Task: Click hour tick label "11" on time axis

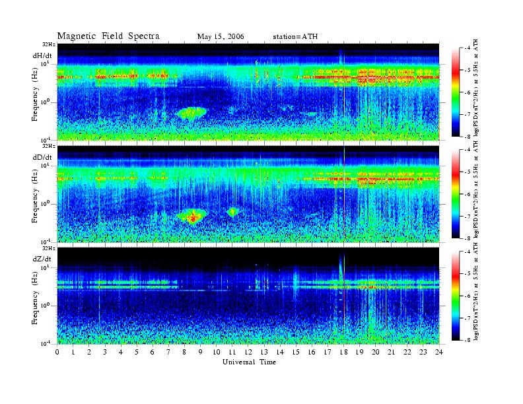Action: [232, 353]
